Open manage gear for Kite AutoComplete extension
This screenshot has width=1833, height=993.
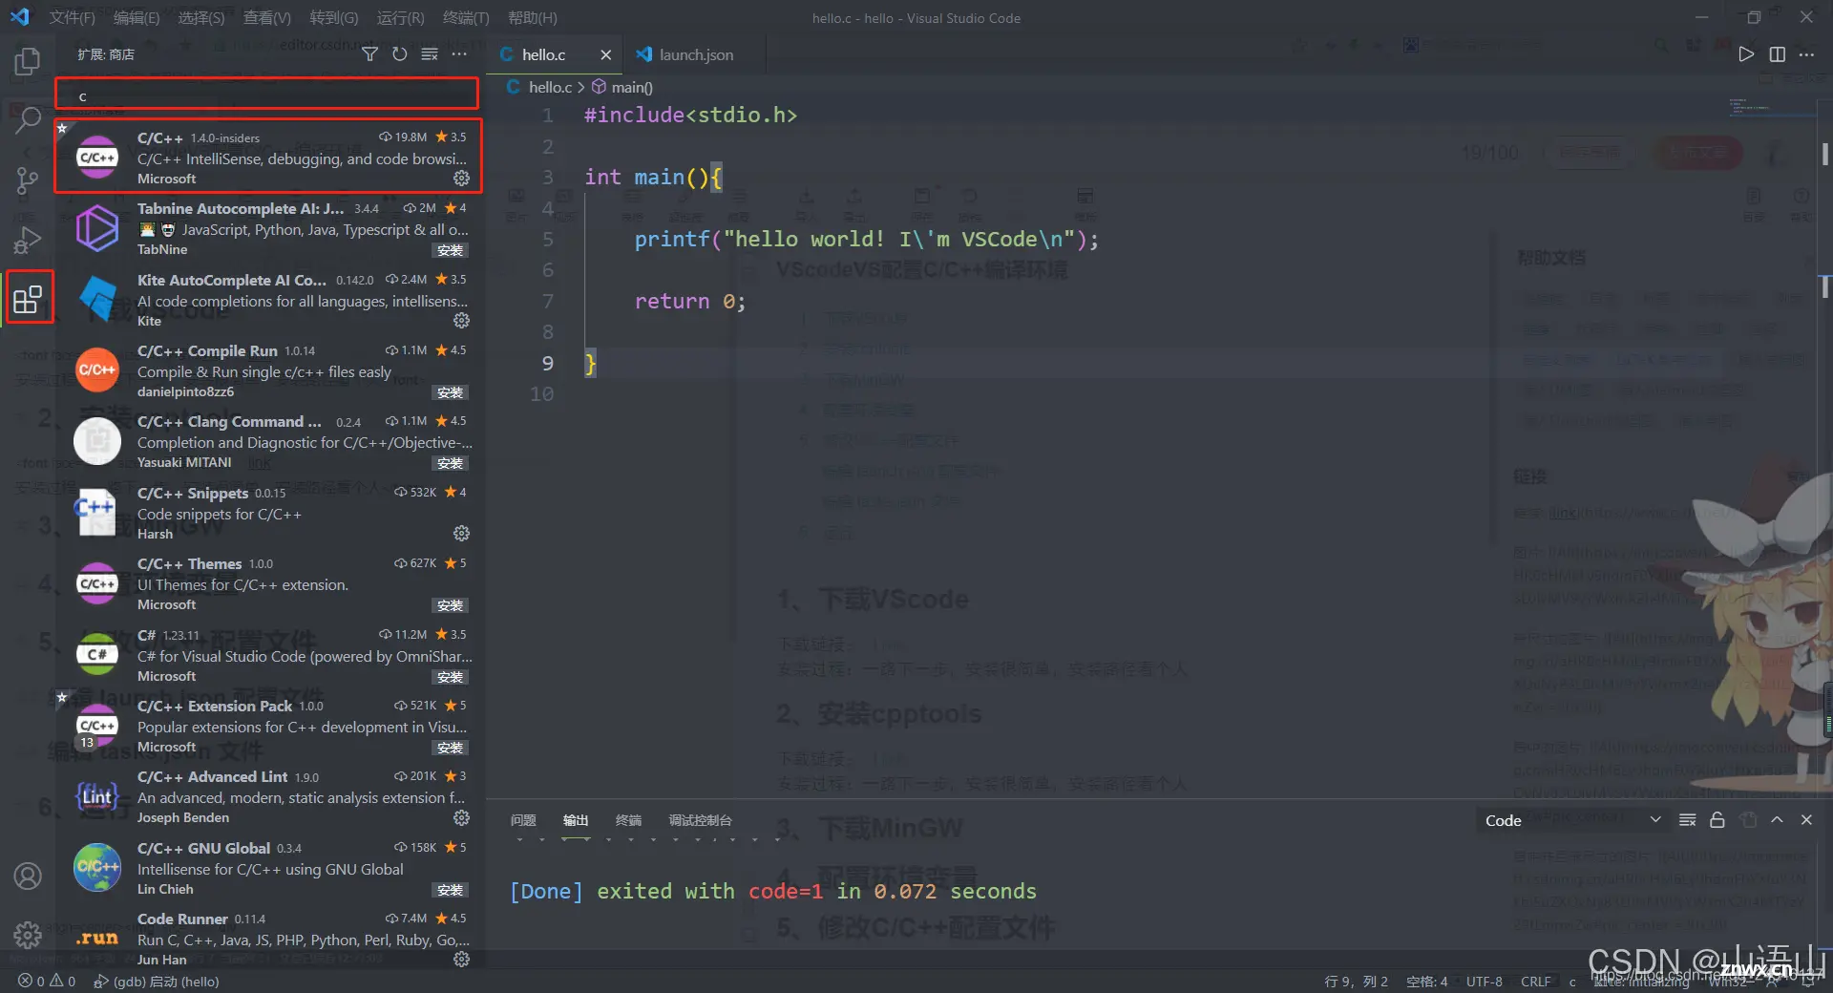[x=461, y=321]
